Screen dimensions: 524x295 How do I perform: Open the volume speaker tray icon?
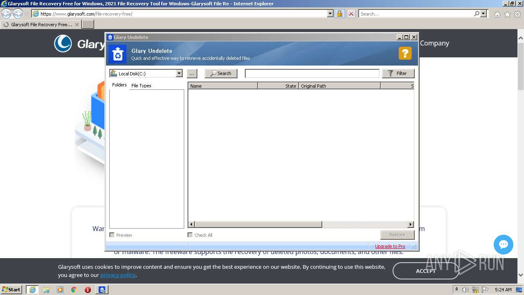coord(465,290)
